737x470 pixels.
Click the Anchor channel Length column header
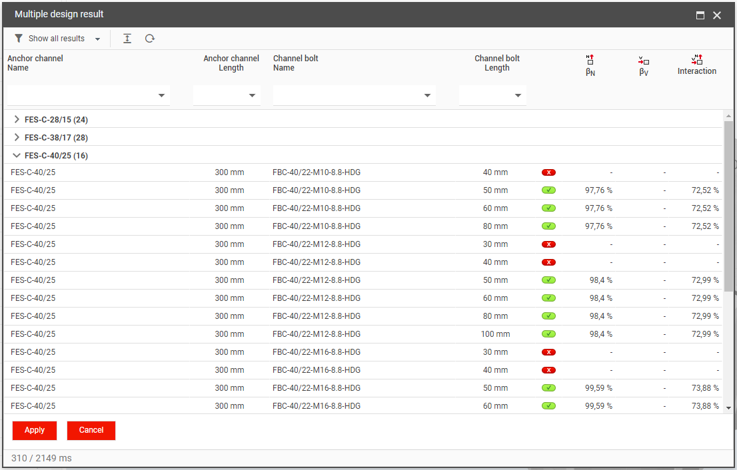tap(231, 63)
